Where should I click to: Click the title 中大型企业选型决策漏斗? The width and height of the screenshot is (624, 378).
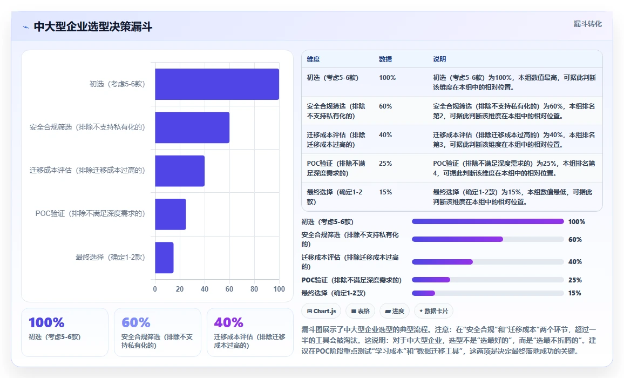93,27
